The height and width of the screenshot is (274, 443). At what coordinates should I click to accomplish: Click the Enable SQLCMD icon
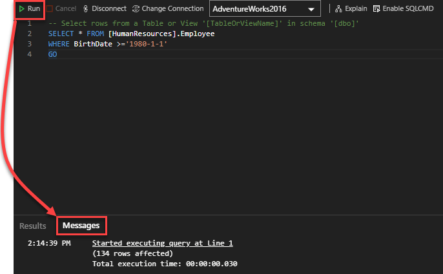pos(376,9)
